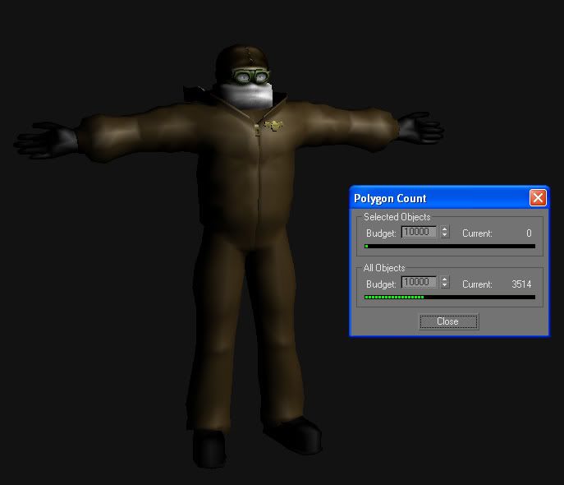
Task: Select the character's brown aviator cap
Action: click(240, 59)
